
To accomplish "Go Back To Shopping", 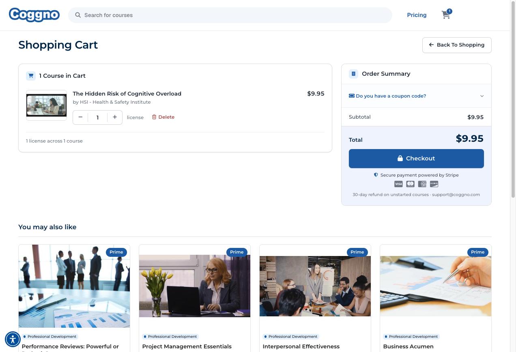I will (x=457, y=45).
